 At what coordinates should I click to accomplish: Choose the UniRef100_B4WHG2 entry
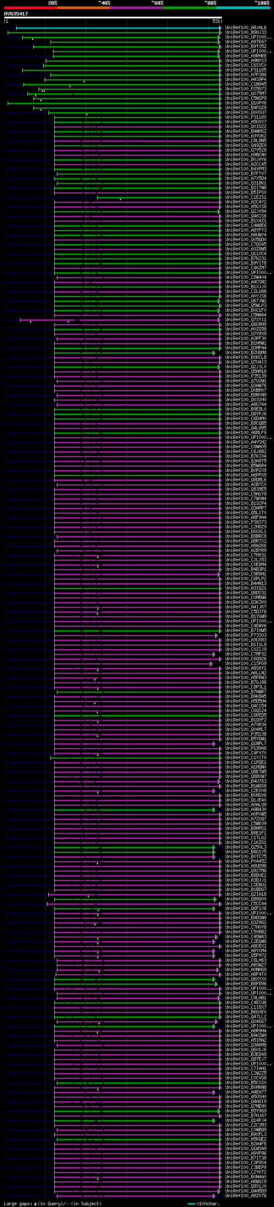tap(246, 131)
